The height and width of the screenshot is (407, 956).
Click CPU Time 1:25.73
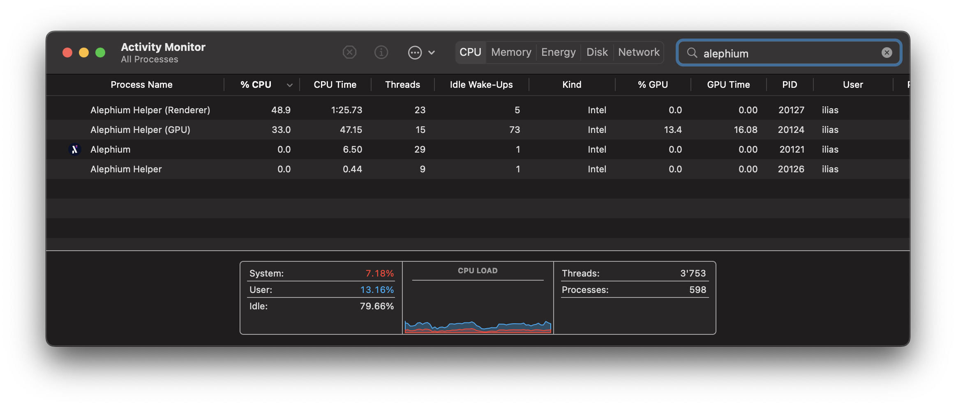[346, 110]
